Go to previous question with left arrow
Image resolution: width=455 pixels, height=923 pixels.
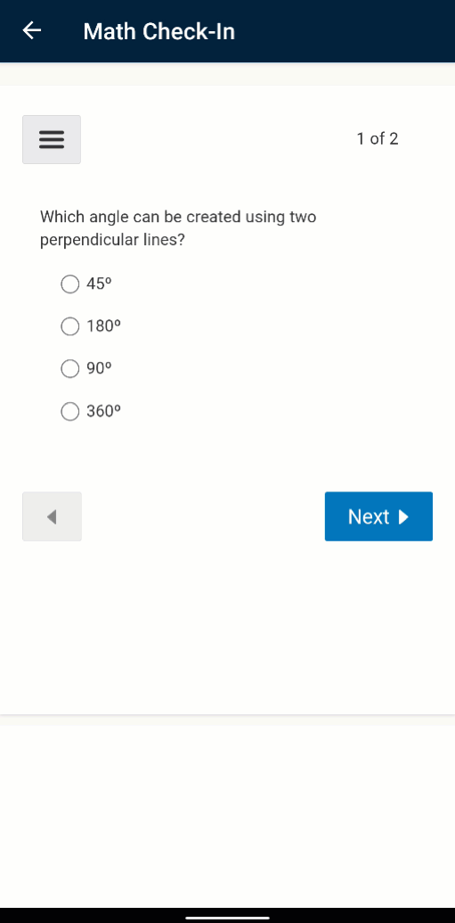52,516
